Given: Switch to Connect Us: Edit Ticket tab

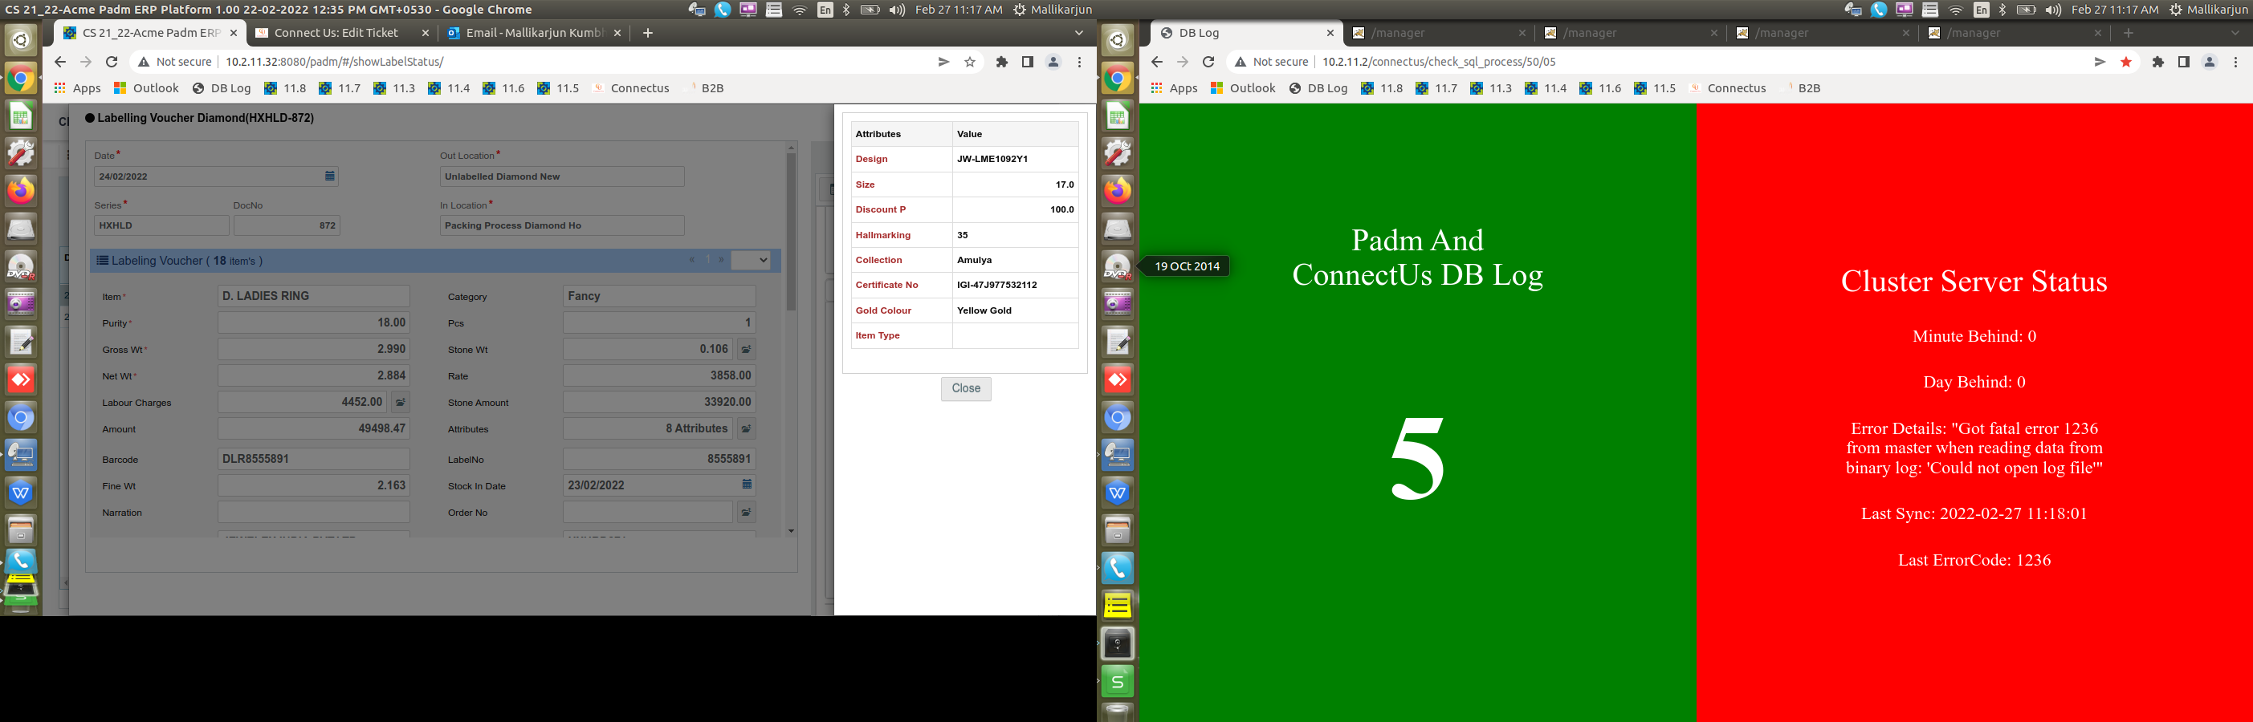Looking at the screenshot, I should point(336,33).
